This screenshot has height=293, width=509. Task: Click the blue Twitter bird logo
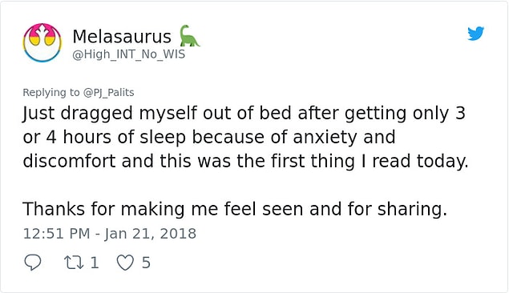pos(476,33)
